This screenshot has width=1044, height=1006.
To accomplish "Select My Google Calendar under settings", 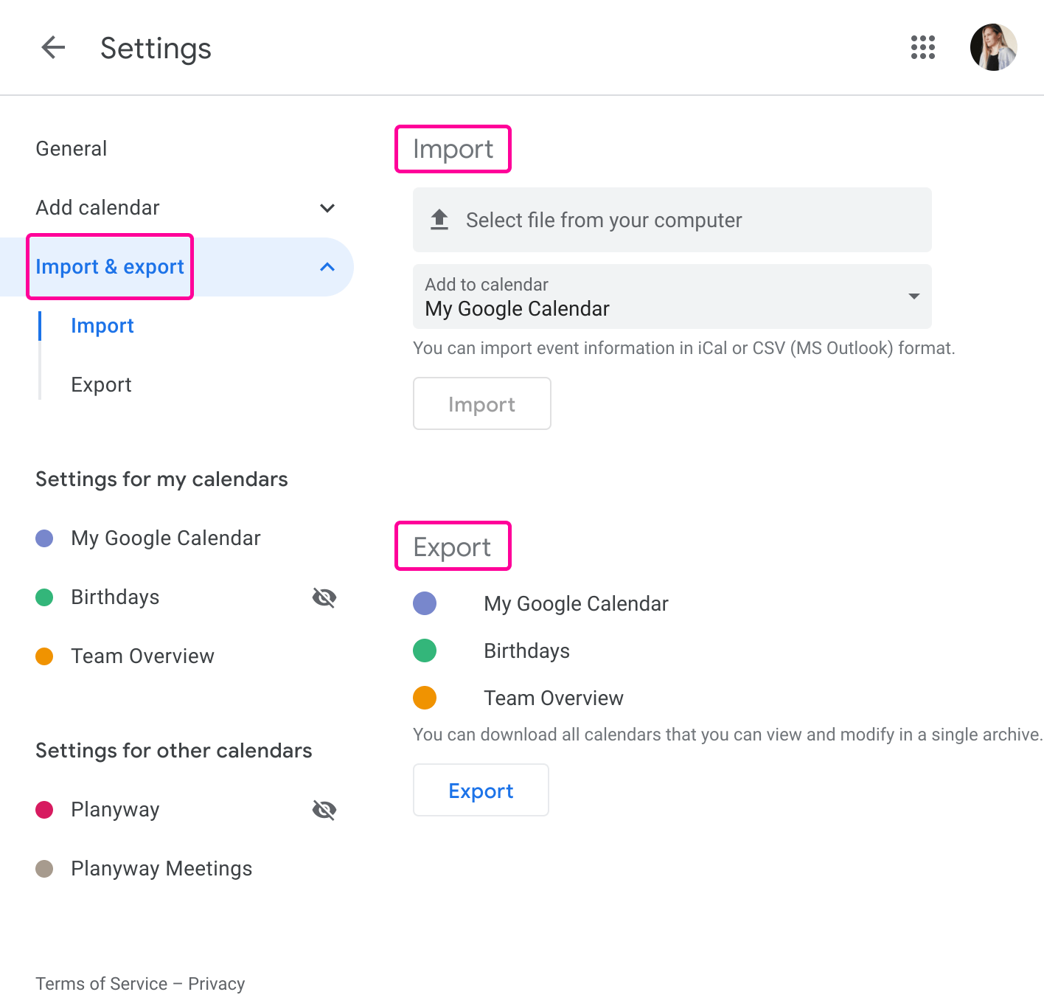I will pos(165,538).
